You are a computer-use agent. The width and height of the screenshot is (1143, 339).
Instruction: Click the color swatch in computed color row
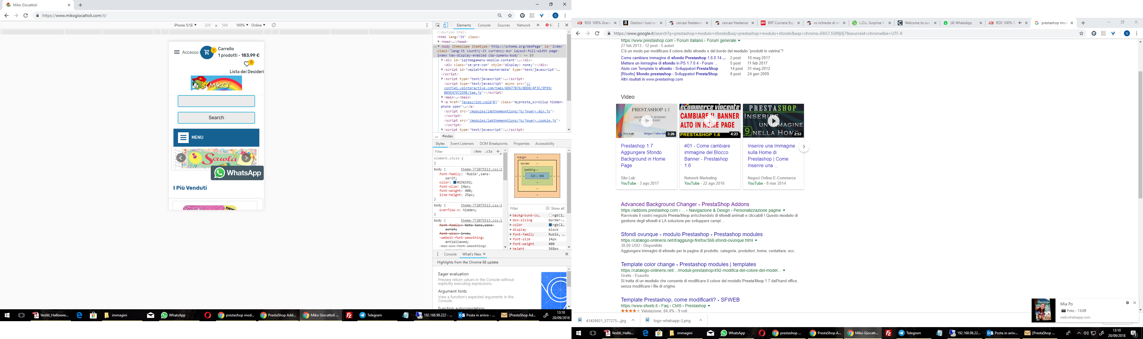point(551,225)
